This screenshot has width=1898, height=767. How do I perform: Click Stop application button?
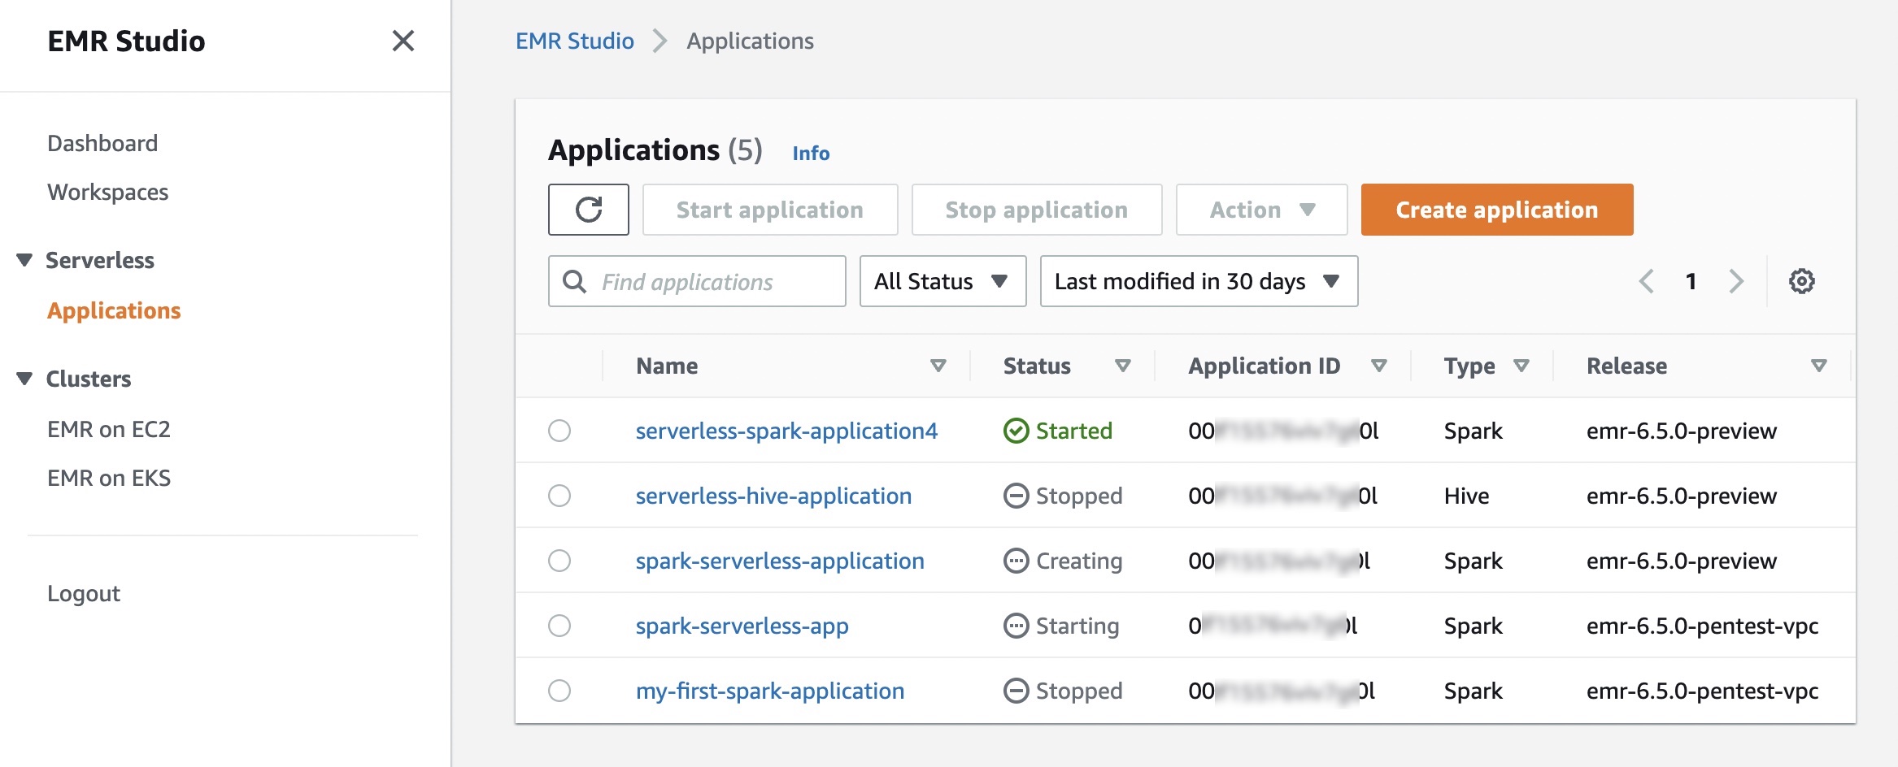pos(1037,210)
